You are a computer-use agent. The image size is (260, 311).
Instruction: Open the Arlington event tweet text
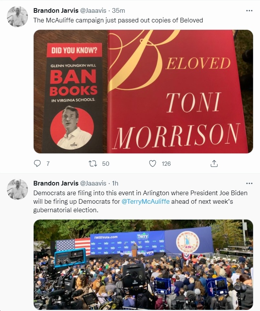click(x=140, y=201)
